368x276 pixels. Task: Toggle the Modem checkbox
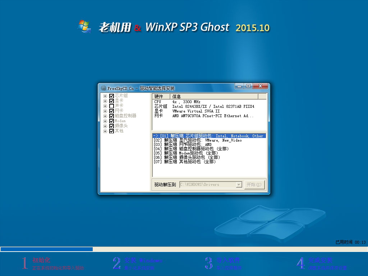point(112,121)
